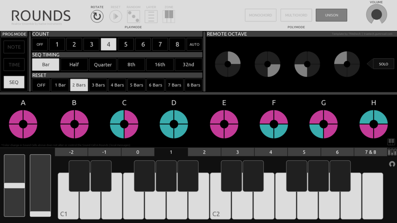
Task: Set Reset to 8 Bars
Action: point(194,85)
